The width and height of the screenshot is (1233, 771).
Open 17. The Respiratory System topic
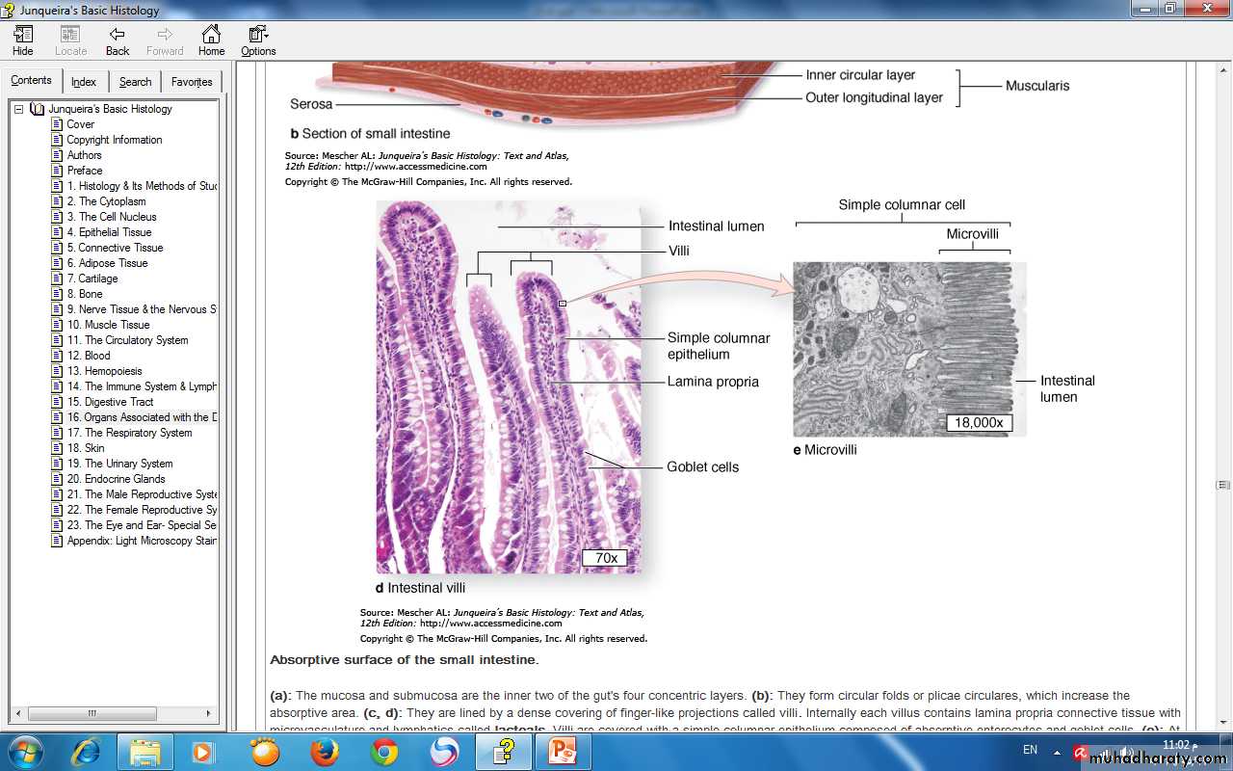[129, 433]
